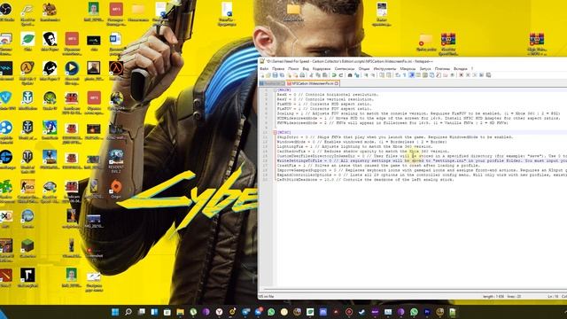
Task: Click the line starting with SkipIntro = 0
Action: (395, 137)
